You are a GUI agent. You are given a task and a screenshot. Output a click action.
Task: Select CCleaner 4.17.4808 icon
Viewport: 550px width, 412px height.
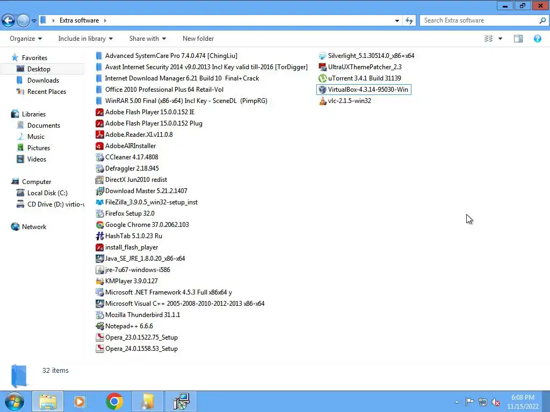[x=99, y=157]
